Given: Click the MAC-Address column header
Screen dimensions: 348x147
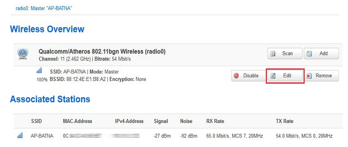Looking at the screenshot, I should [x=78, y=121].
